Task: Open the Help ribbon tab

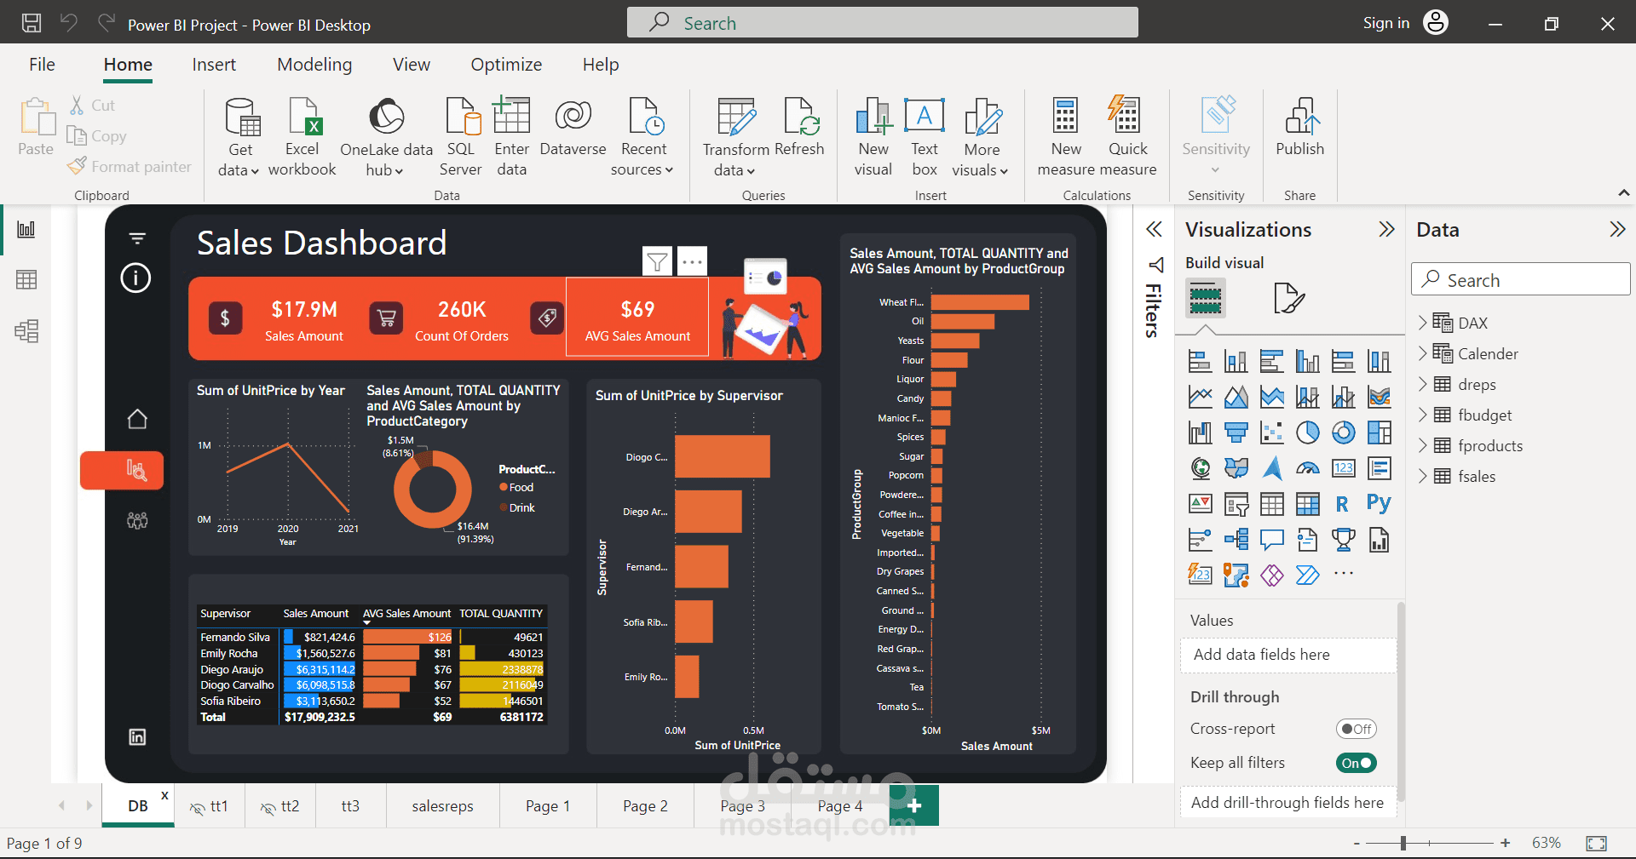Action: 601,65
